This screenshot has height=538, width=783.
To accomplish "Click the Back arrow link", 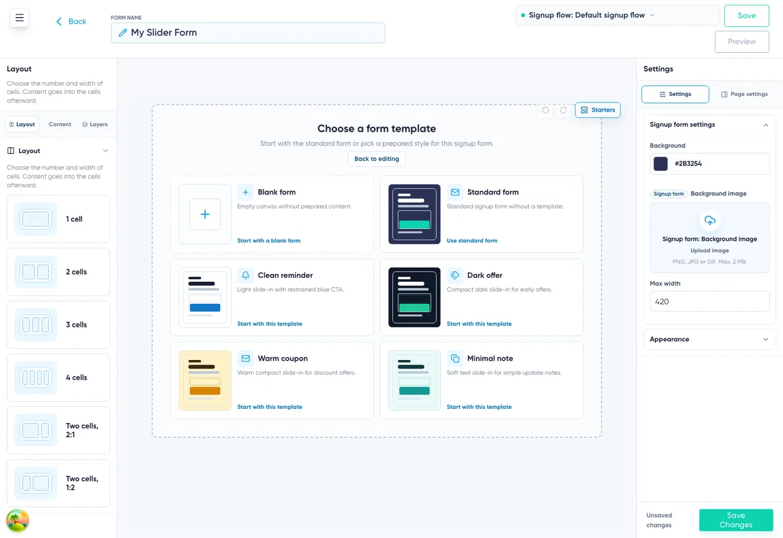I will (x=71, y=22).
